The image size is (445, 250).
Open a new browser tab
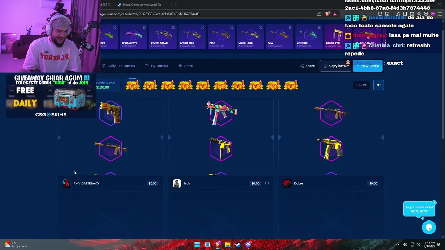pos(176,5)
